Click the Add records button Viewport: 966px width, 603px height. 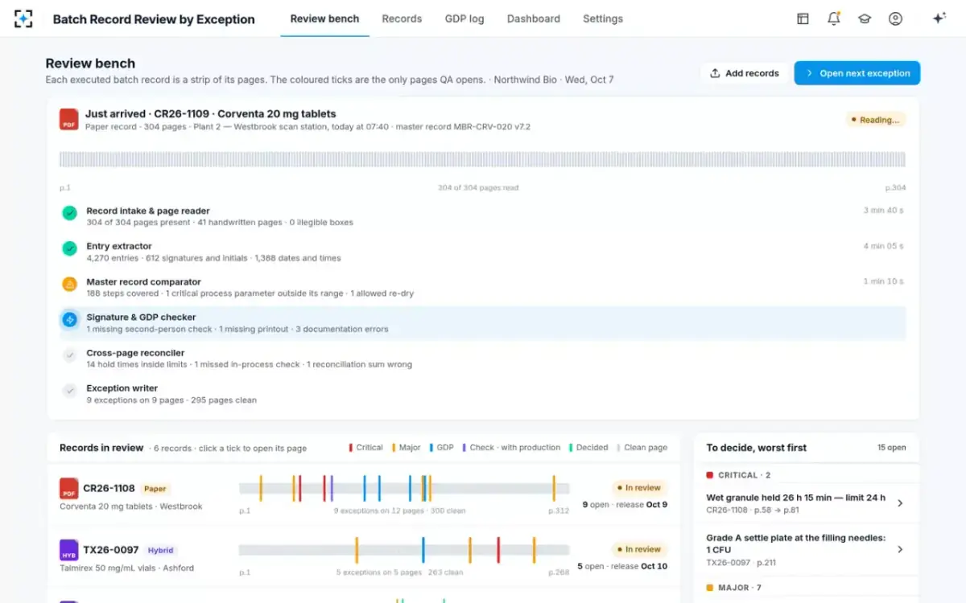745,73
